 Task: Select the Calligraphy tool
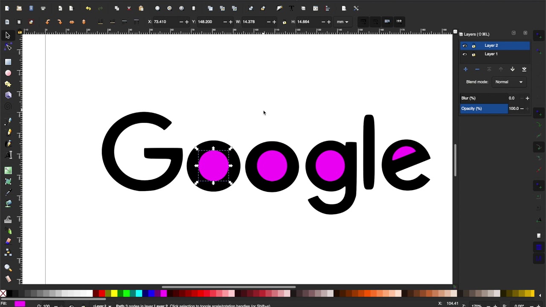[x=8, y=144]
